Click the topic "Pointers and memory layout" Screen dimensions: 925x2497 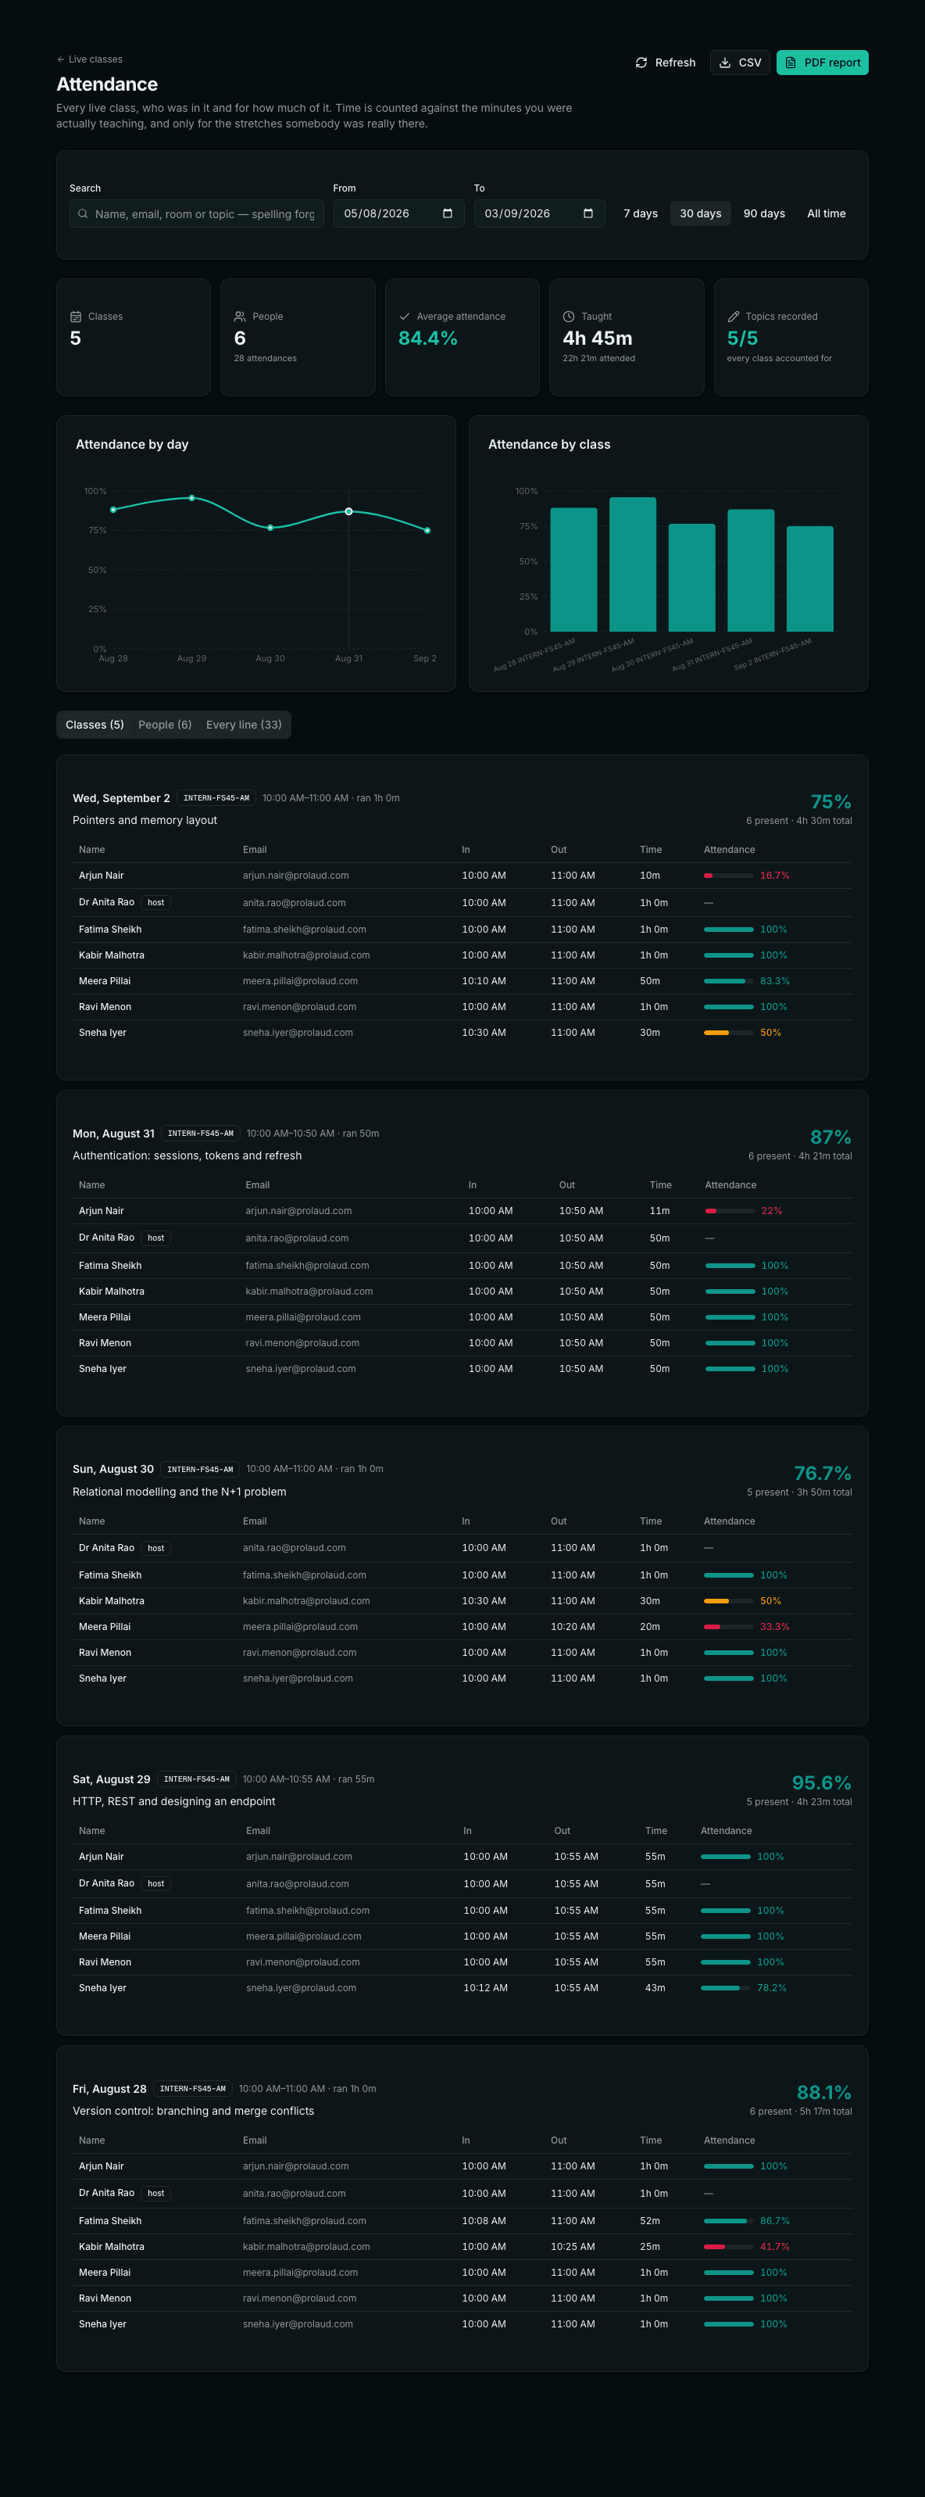point(145,821)
